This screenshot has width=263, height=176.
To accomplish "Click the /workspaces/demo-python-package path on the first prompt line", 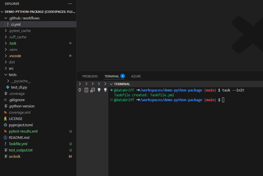I will coord(171,90).
